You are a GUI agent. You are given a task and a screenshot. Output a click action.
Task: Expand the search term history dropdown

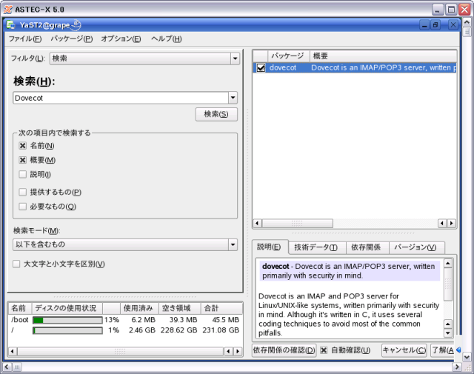[233, 98]
